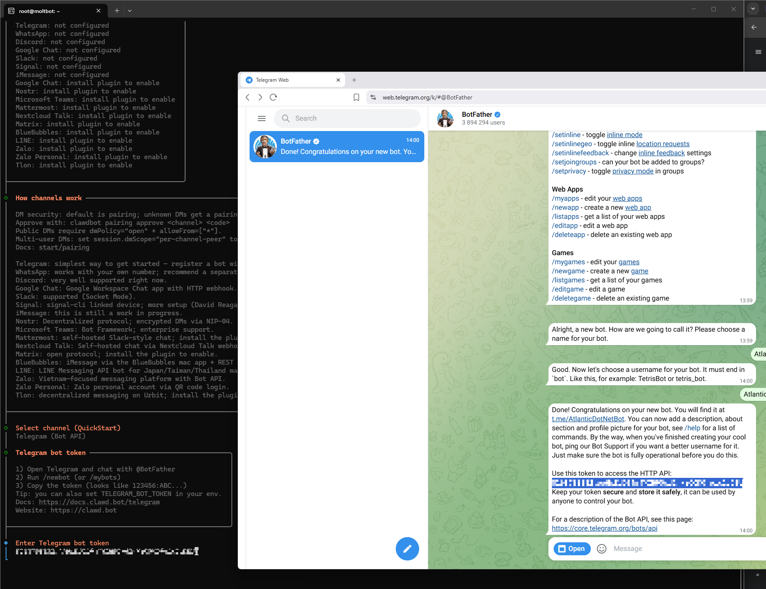Screen dimensions: 766x589
Task: Reload the Telegram Web page
Action: [273, 97]
